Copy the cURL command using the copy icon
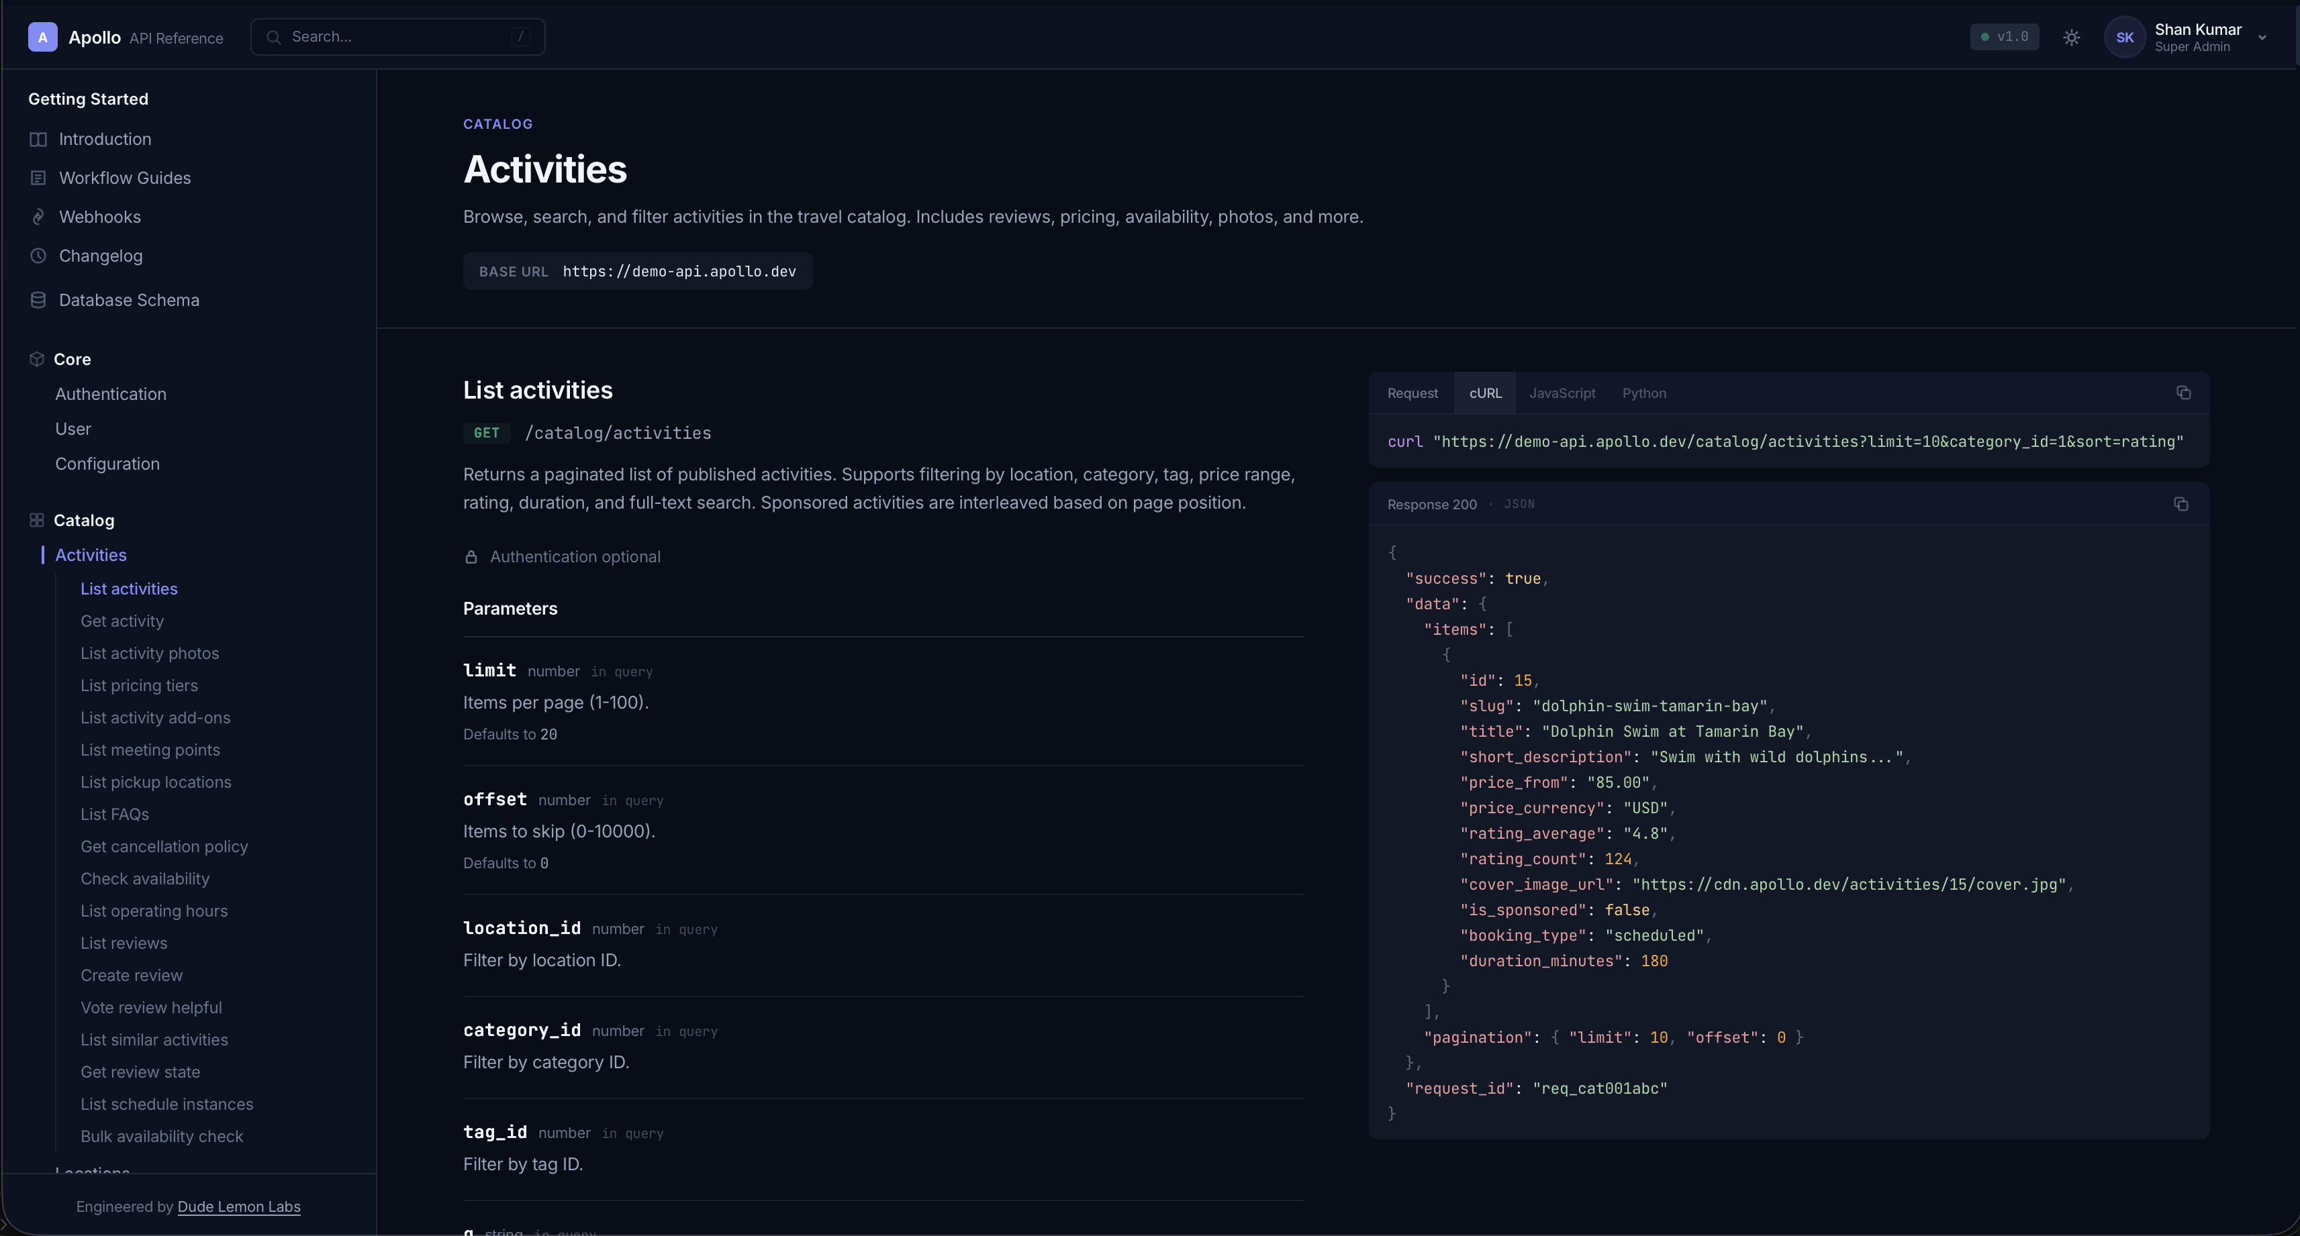Screen dimensions: 2300x1236 (2184, 393)
